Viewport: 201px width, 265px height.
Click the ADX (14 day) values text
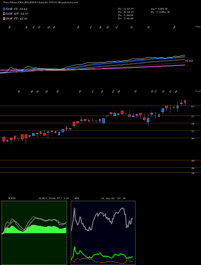pos(113,198)
